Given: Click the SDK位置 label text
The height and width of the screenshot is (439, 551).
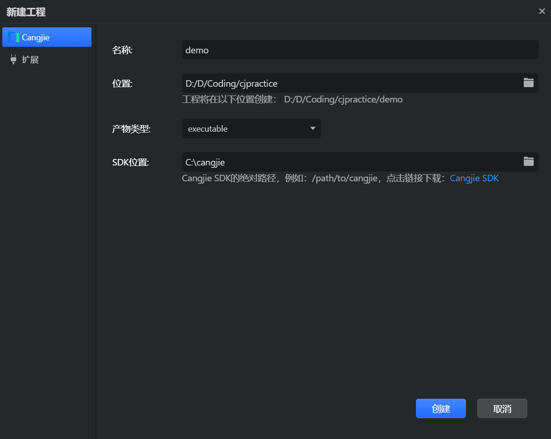Looking at the screenshot, I should pos(131,162).
